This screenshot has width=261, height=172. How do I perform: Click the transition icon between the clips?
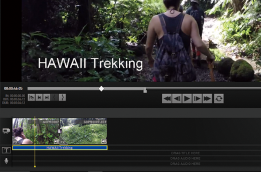click(60, 131)
